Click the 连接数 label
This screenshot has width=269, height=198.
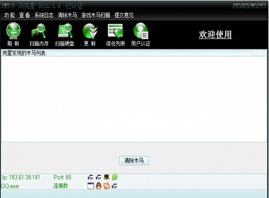pyautogui.click(x=61, y=186)
